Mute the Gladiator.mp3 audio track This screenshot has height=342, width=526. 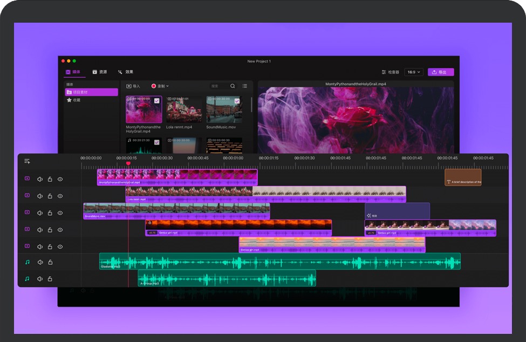click(40, 262)
